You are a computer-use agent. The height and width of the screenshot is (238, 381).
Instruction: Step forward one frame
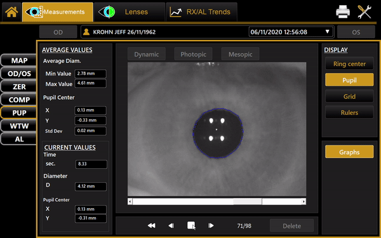(x=211, y=225)
